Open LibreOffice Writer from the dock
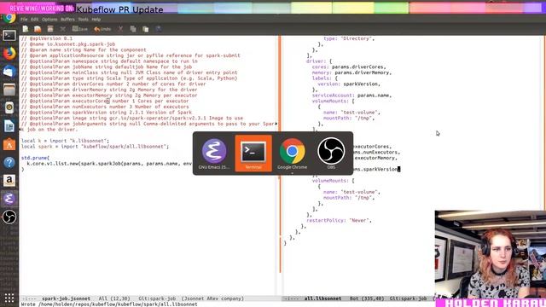 (x=9, y=126)
